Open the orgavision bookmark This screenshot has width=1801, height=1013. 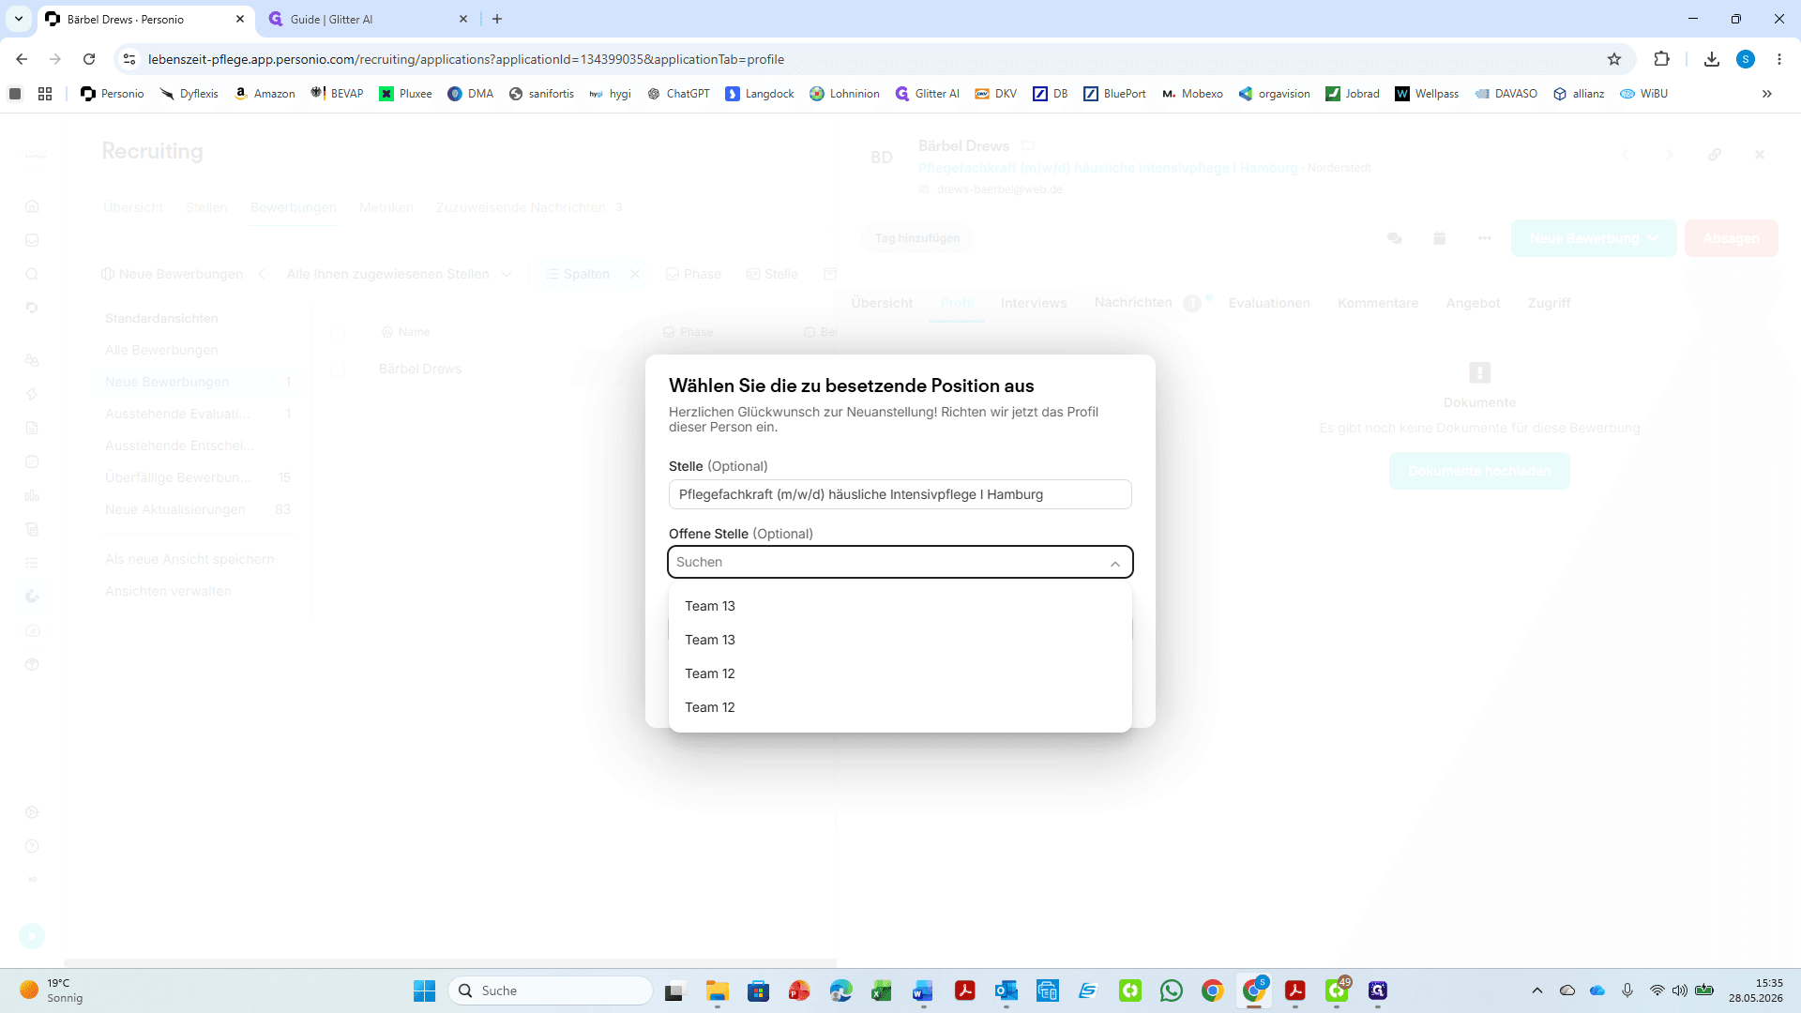(1274, 94)
